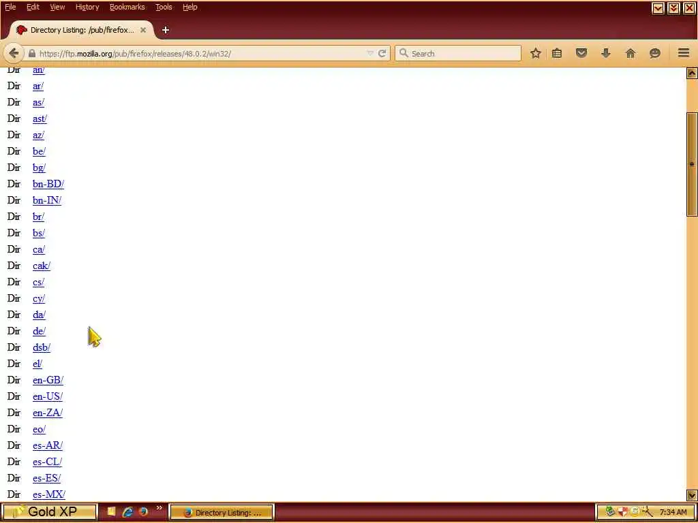Open the be/ directory link

coord(39,152)
